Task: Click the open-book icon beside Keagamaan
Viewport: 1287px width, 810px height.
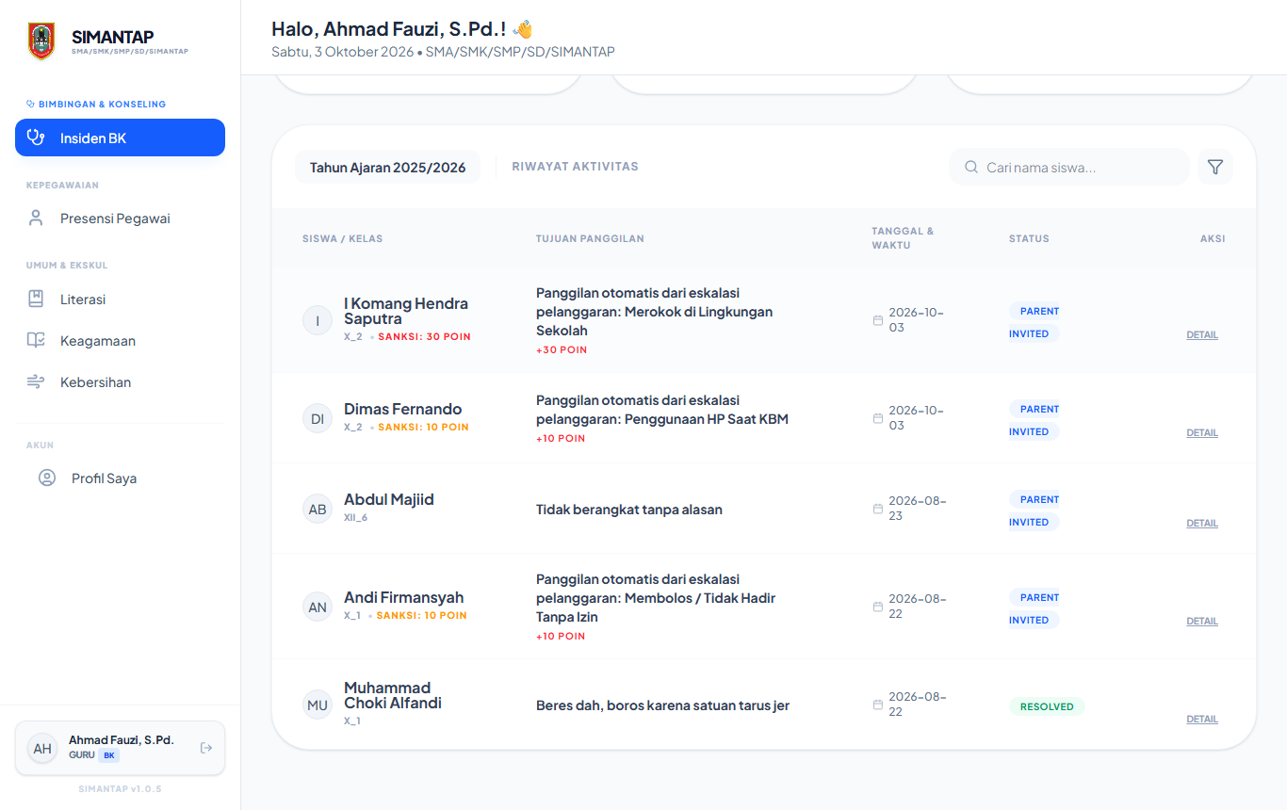Action: 36,341
